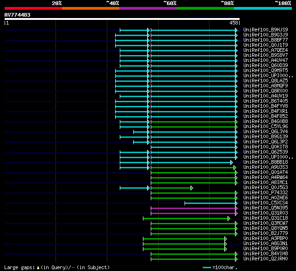
Task: Pick the UniRef100_B9P0R0 label
Action: [x=265, y=249]
